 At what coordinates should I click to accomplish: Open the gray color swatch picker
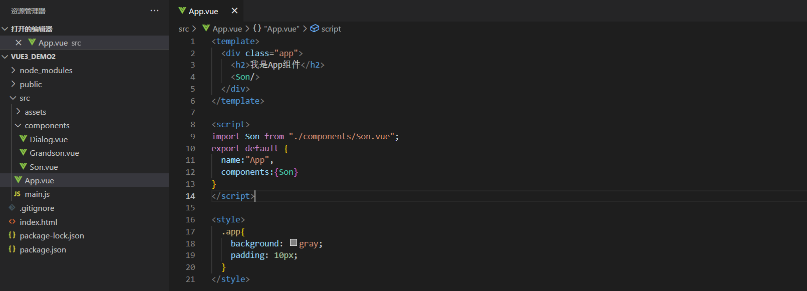(x=294, y=243)
